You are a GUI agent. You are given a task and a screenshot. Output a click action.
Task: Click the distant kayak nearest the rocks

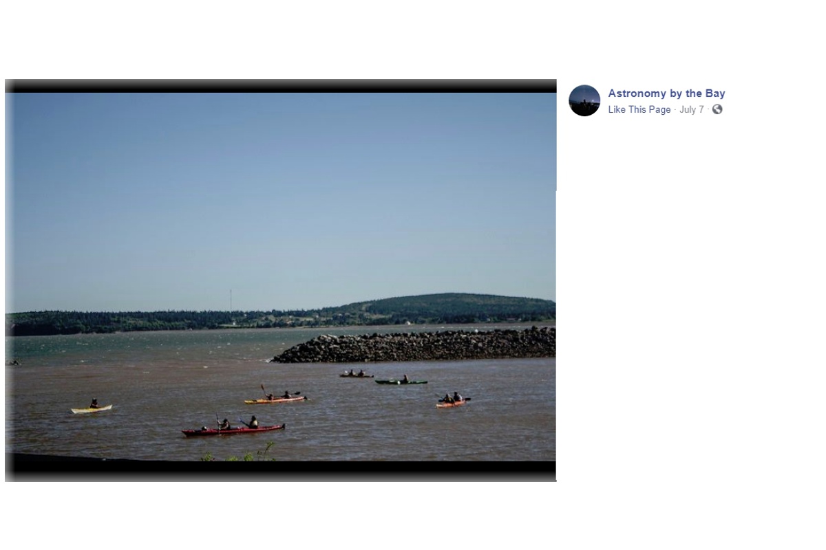click(x=356, y=375)
